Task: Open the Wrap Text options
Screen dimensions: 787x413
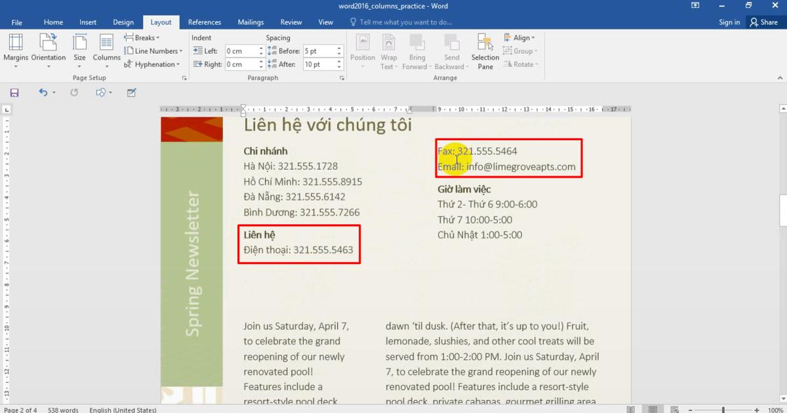Action: tap(389, 50)
